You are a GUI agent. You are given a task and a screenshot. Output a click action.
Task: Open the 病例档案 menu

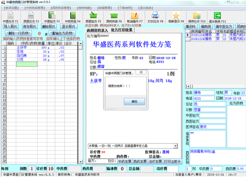click(x=84, y=8)
